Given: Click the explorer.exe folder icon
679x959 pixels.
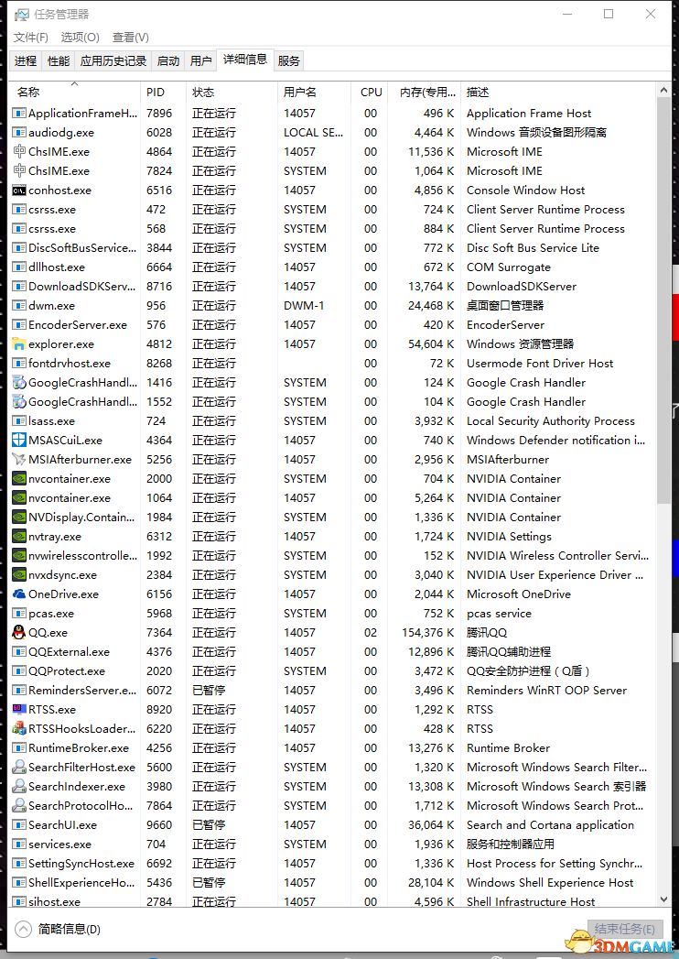Looking at the screenshot, I should pyautogui.click(x=19, y=344).
